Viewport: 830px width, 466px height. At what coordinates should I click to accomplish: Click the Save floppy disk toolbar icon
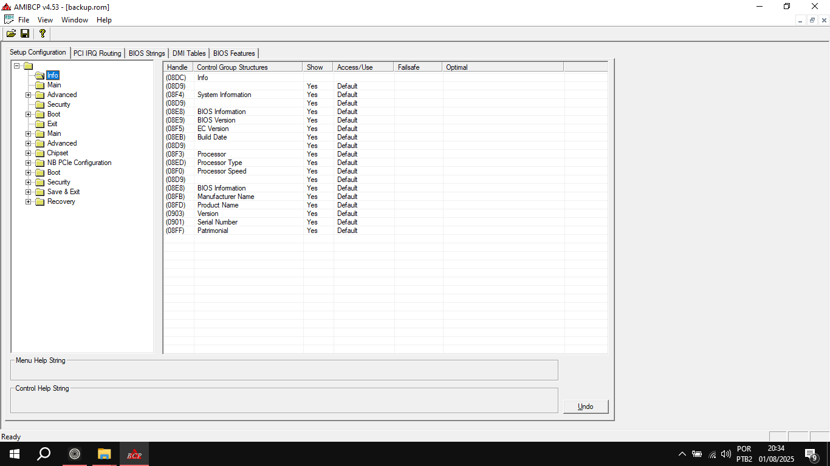tap(25, 33)
